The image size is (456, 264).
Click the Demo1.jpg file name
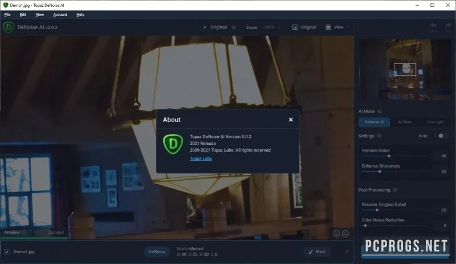tap(24, 252)
